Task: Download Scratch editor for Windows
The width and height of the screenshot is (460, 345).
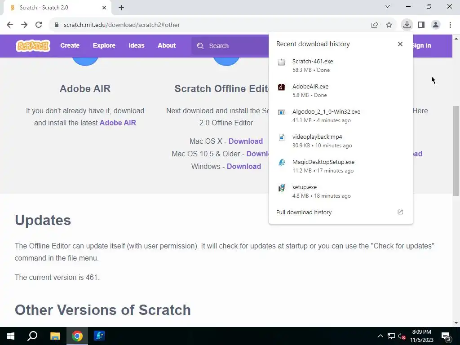Action: pos(244,166)
